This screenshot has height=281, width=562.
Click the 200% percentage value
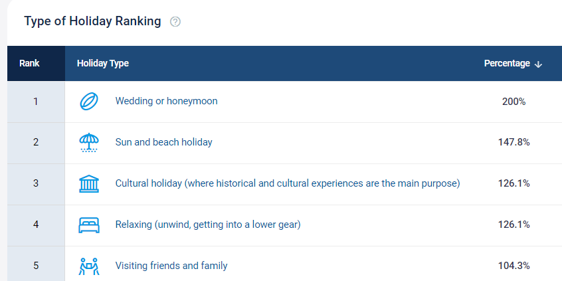(x=514, y=102)
